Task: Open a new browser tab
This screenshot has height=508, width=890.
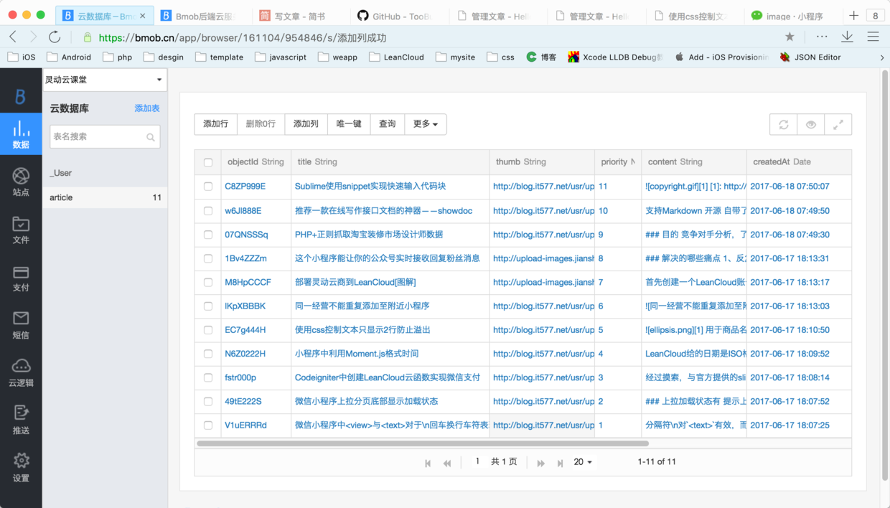Action: pos(853,15)
